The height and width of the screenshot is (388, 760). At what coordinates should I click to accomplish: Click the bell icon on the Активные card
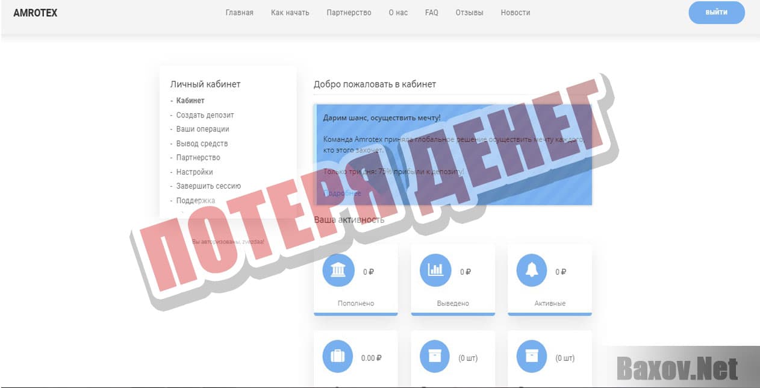coord(531,270)
